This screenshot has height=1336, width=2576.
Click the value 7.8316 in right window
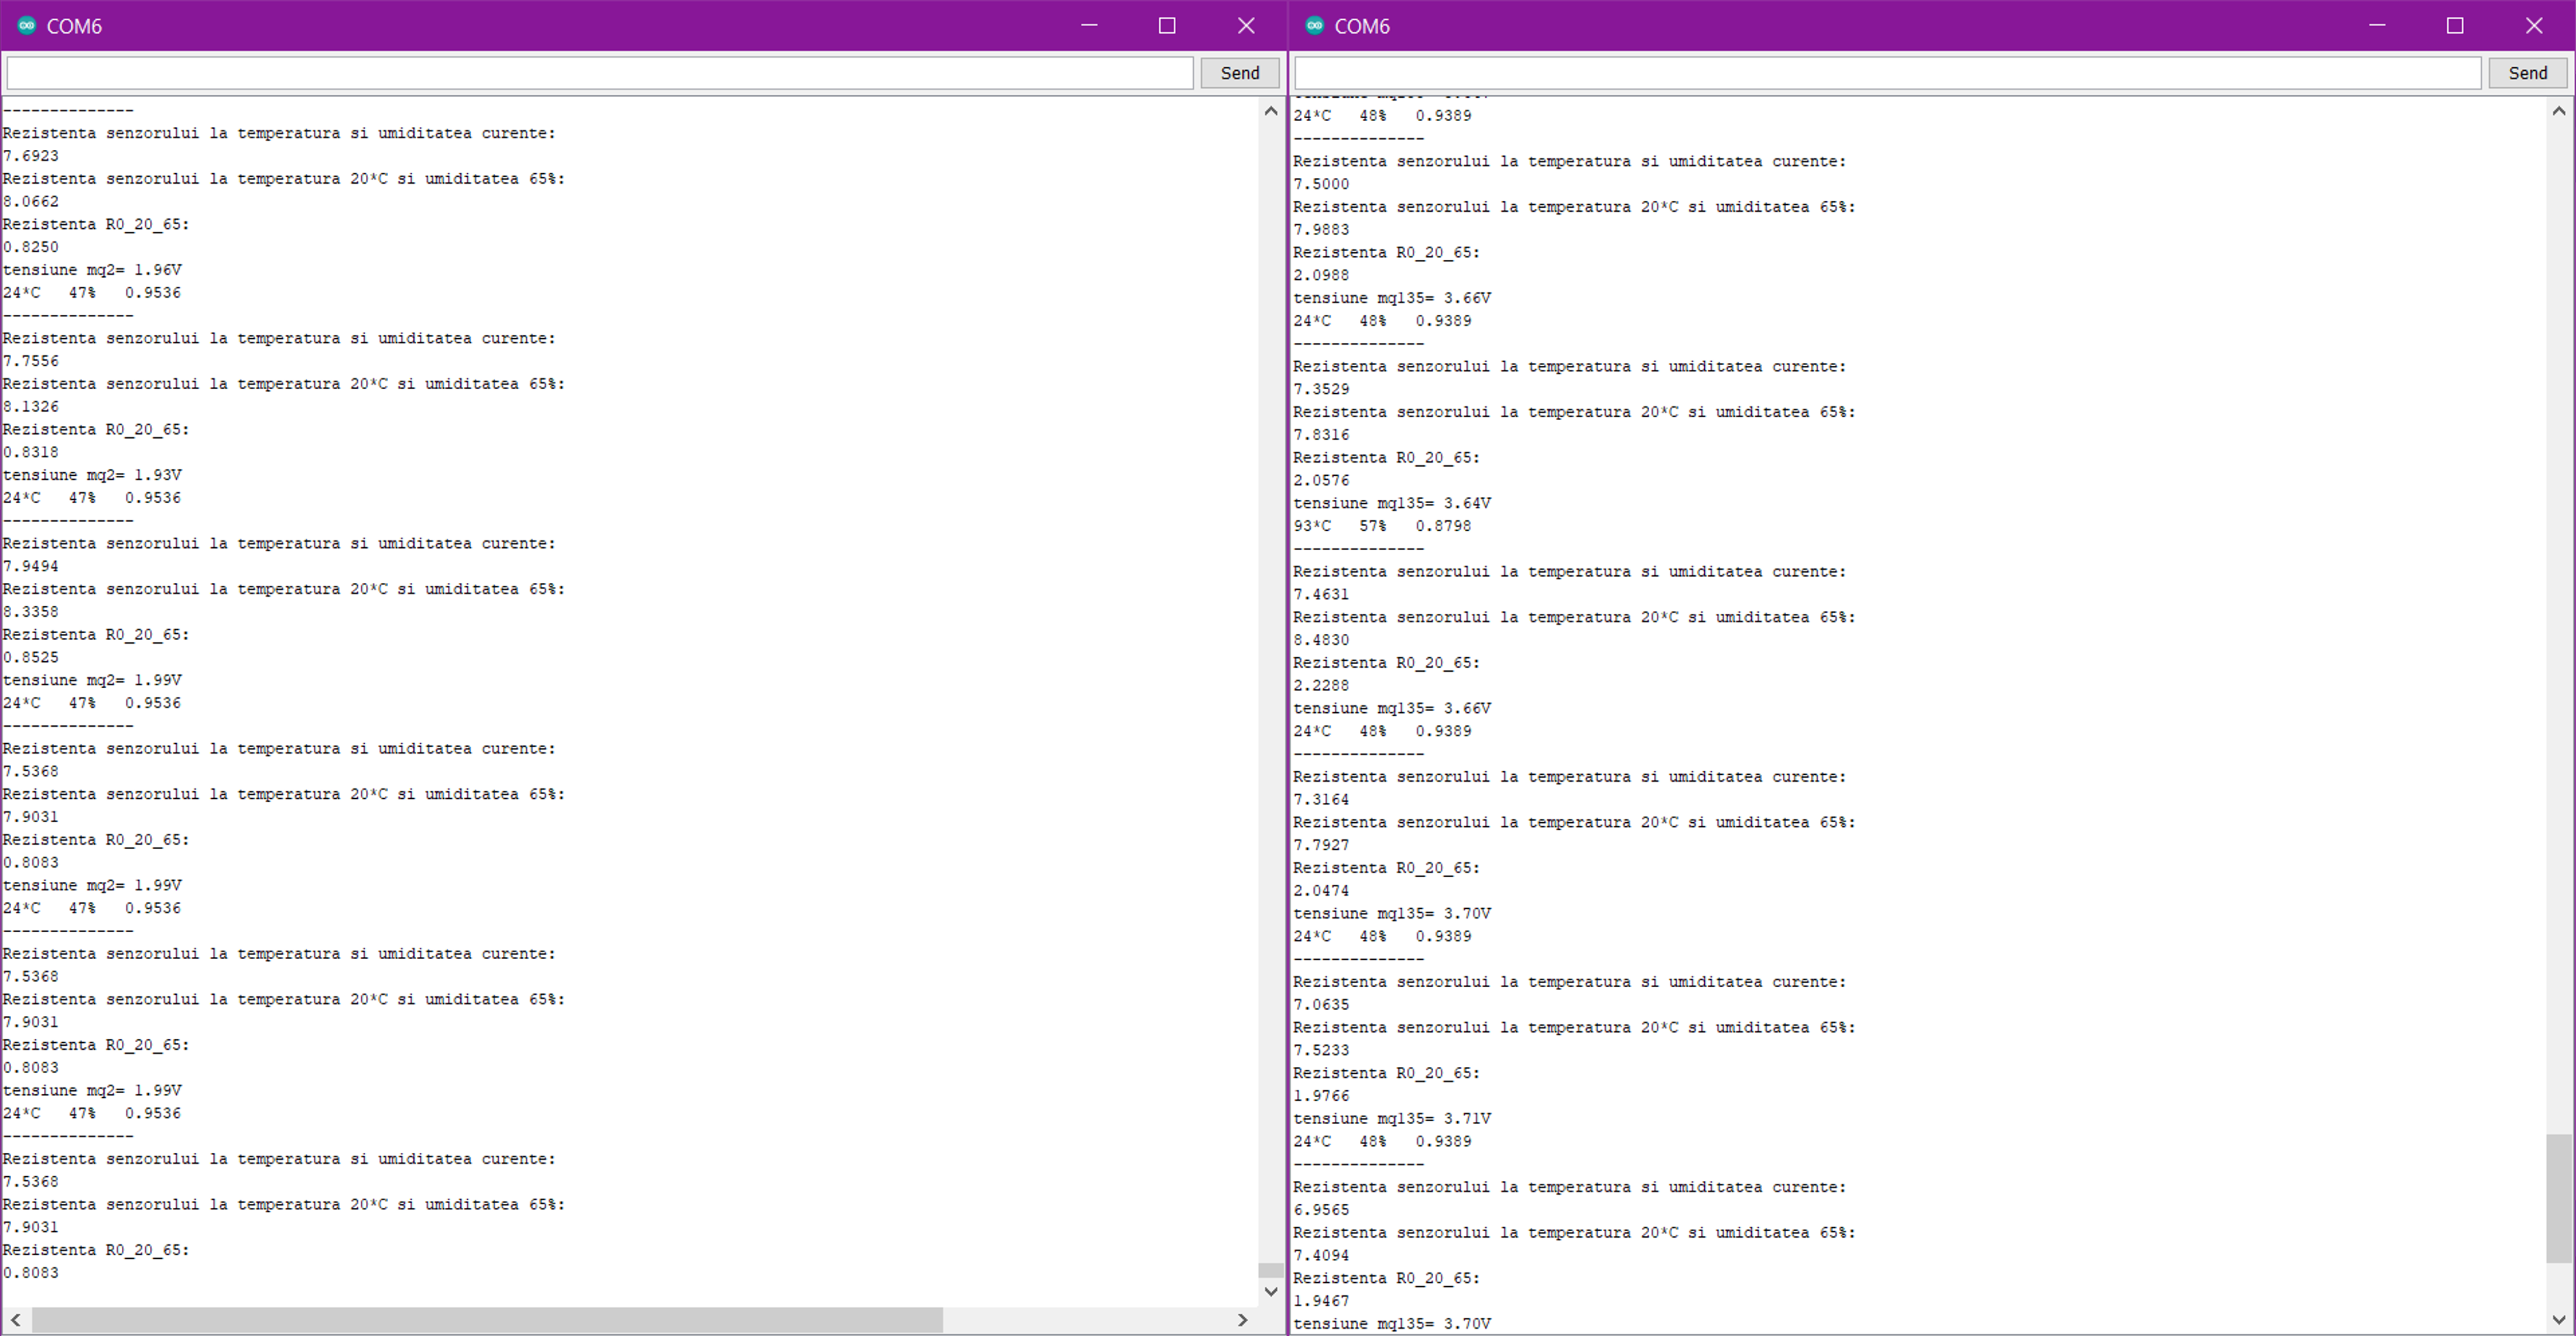point(1321,435)
